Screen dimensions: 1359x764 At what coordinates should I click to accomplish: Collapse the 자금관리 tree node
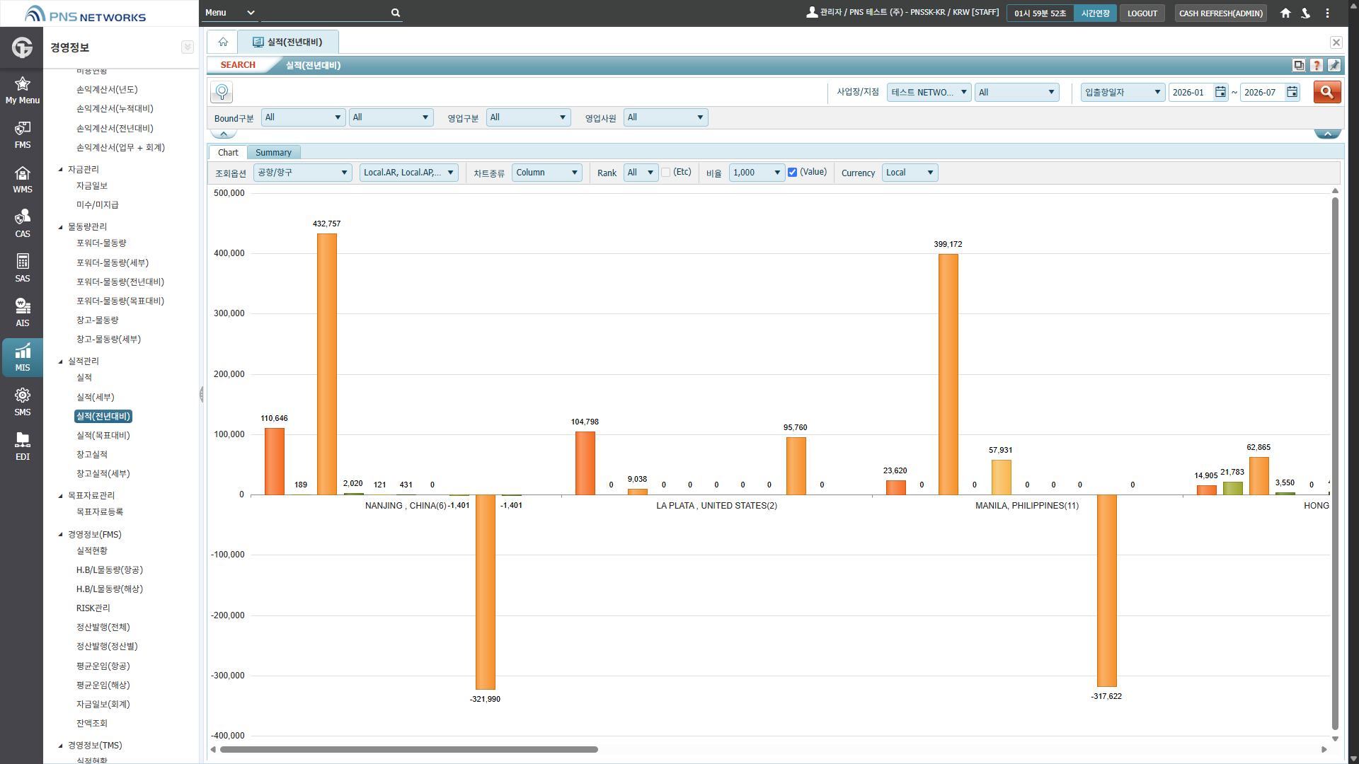click(x=60, y=170)
